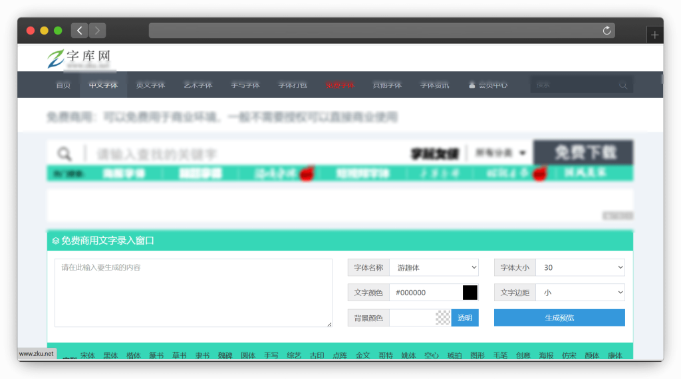Select the 隶书 font category
The image size is (681, 379).
click(202, 355)
